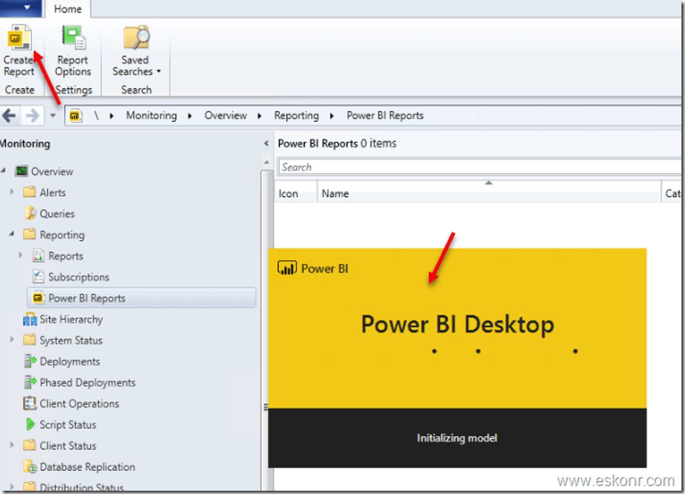Click the Queries tree label

(57, 213)
